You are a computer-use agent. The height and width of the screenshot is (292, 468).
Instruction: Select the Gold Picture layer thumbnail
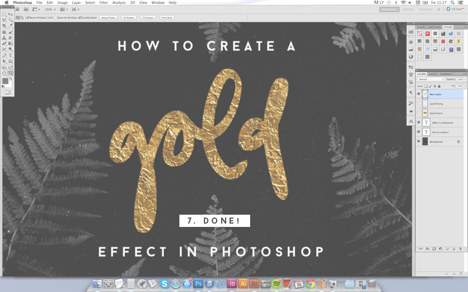(x=425, y=113)
